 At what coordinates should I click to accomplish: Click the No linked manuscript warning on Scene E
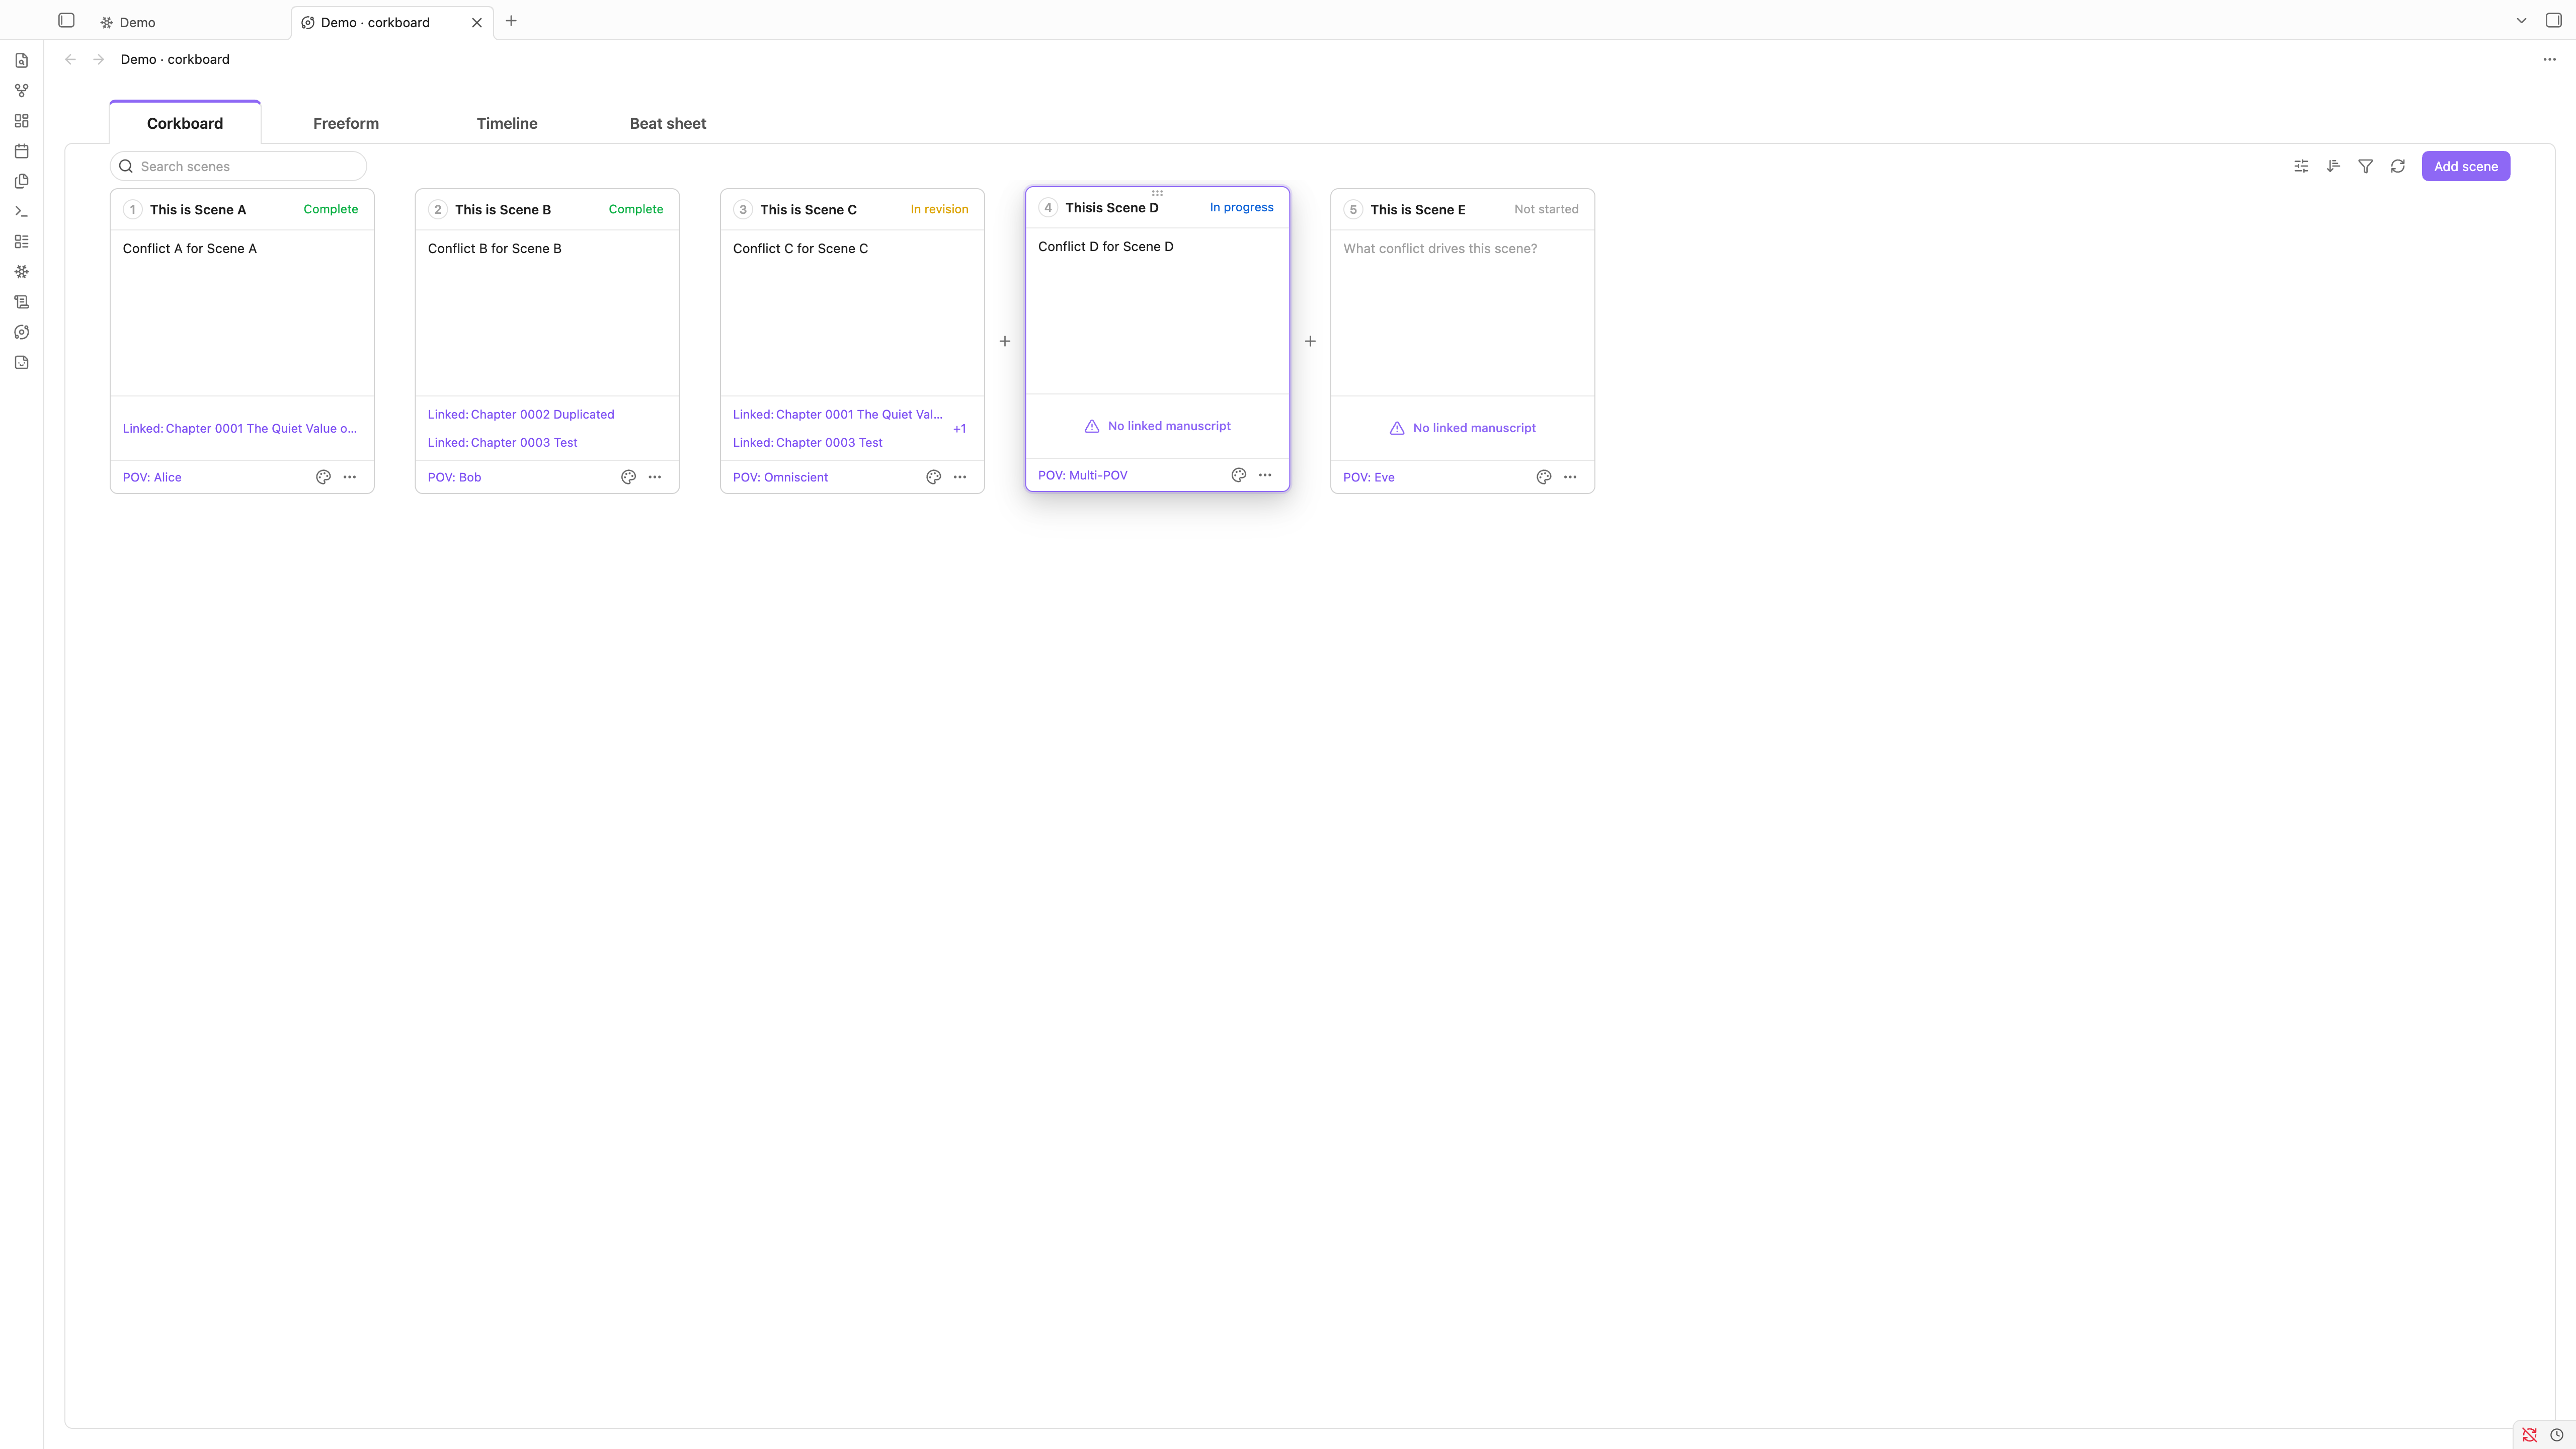point(1462,428)
